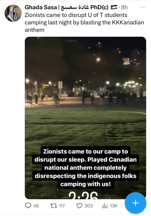Viewport: 151px width, 216px height.
Task: View analytics via bar chart icon
Action: click(105, 206)
